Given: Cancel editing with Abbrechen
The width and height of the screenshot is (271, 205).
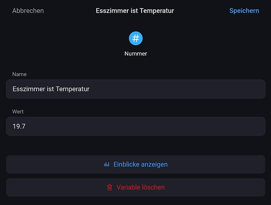Looking at the screenshot, I should pos(28,11).
